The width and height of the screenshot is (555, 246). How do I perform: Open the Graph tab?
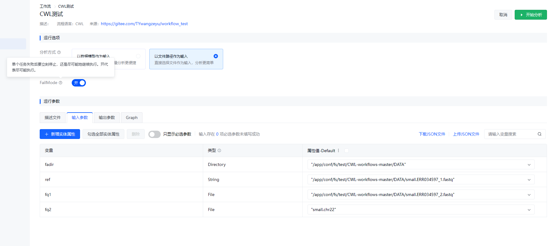132,117
